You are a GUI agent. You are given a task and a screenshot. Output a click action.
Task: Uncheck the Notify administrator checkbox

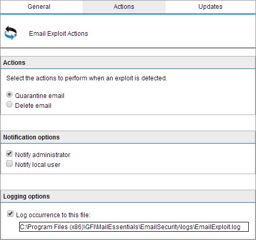coord(9,153)
